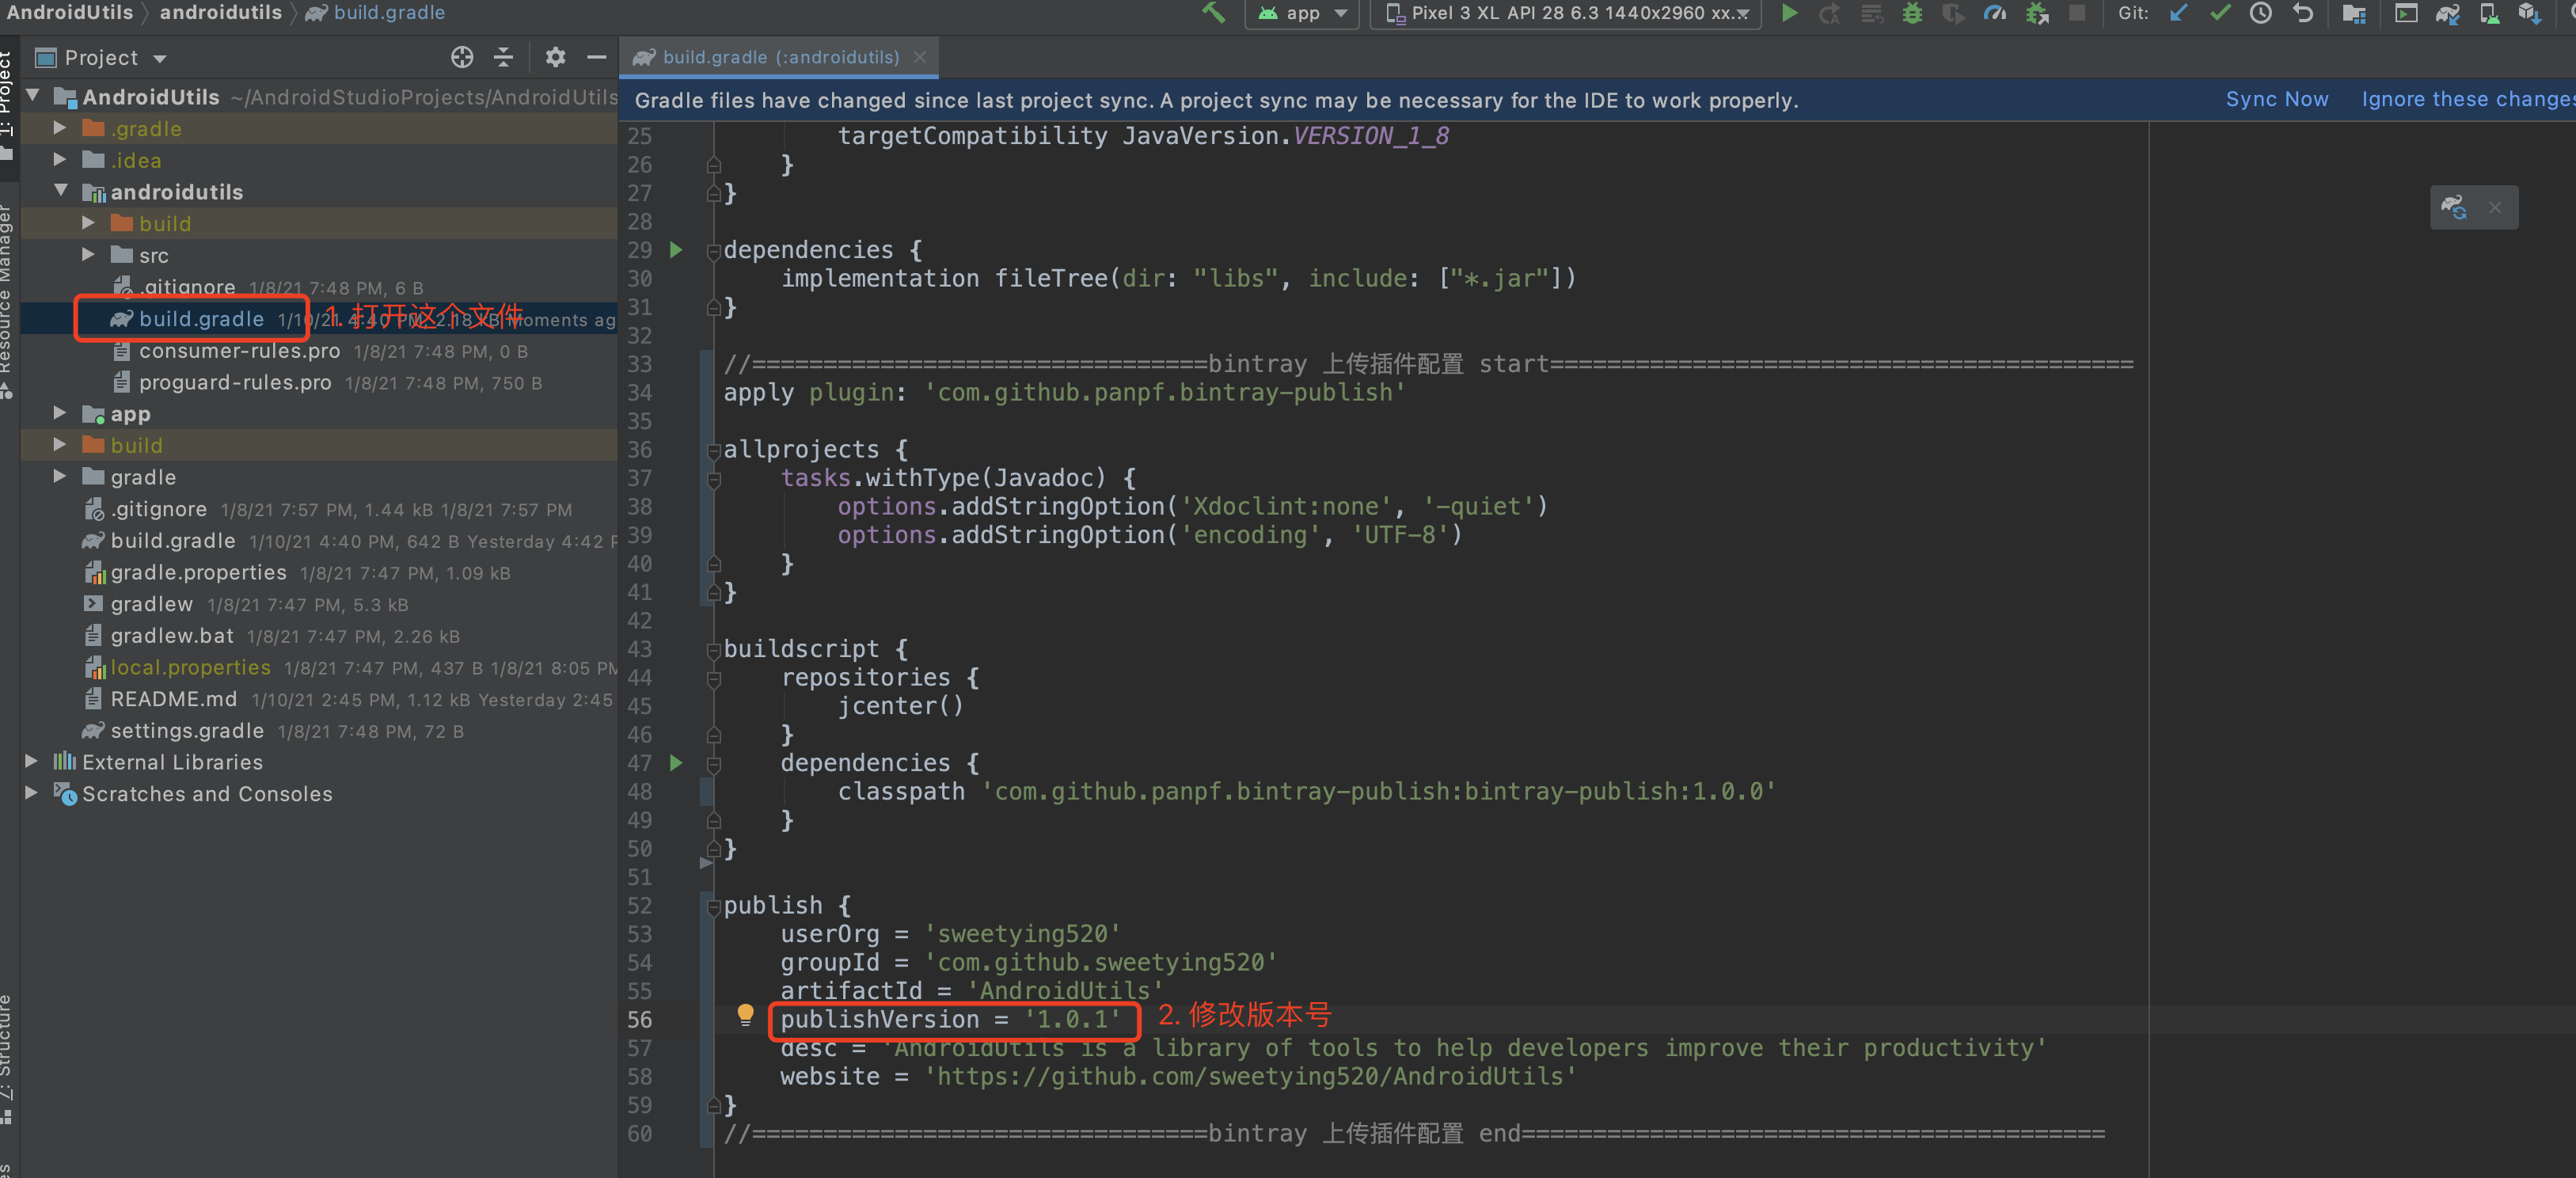Click the Make Project hammer icon

coord(1213,13)
